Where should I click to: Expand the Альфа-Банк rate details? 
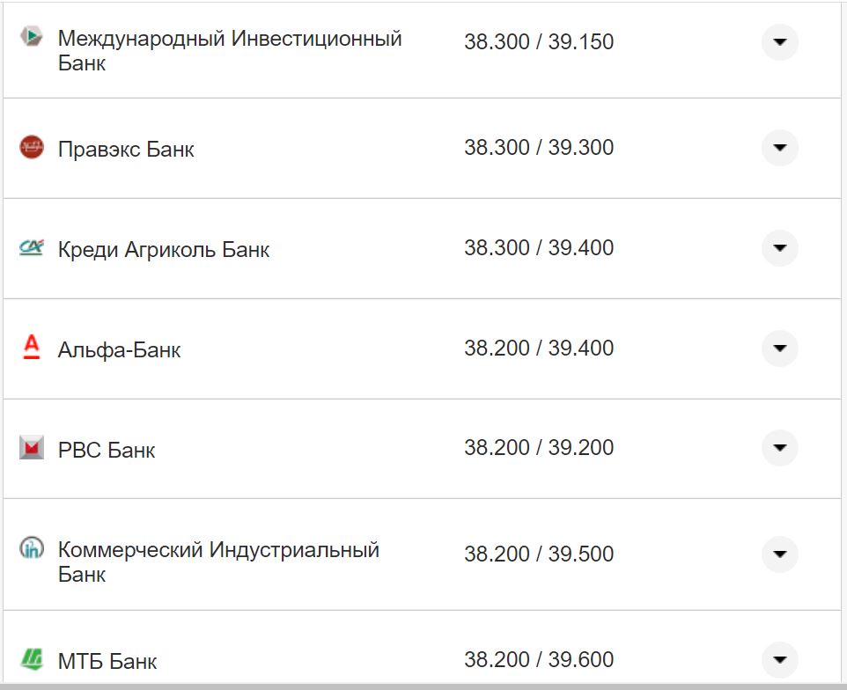[779, 348]
